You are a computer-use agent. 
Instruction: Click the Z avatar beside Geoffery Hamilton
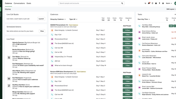click(9, 86)
